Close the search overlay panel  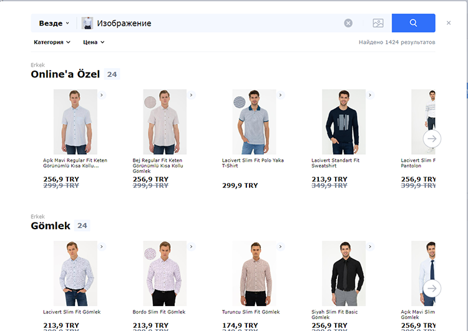448,23
